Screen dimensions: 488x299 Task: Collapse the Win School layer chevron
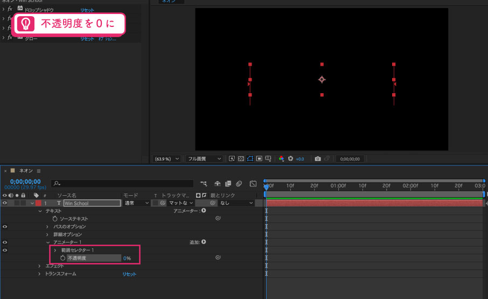tap(32, 203)
